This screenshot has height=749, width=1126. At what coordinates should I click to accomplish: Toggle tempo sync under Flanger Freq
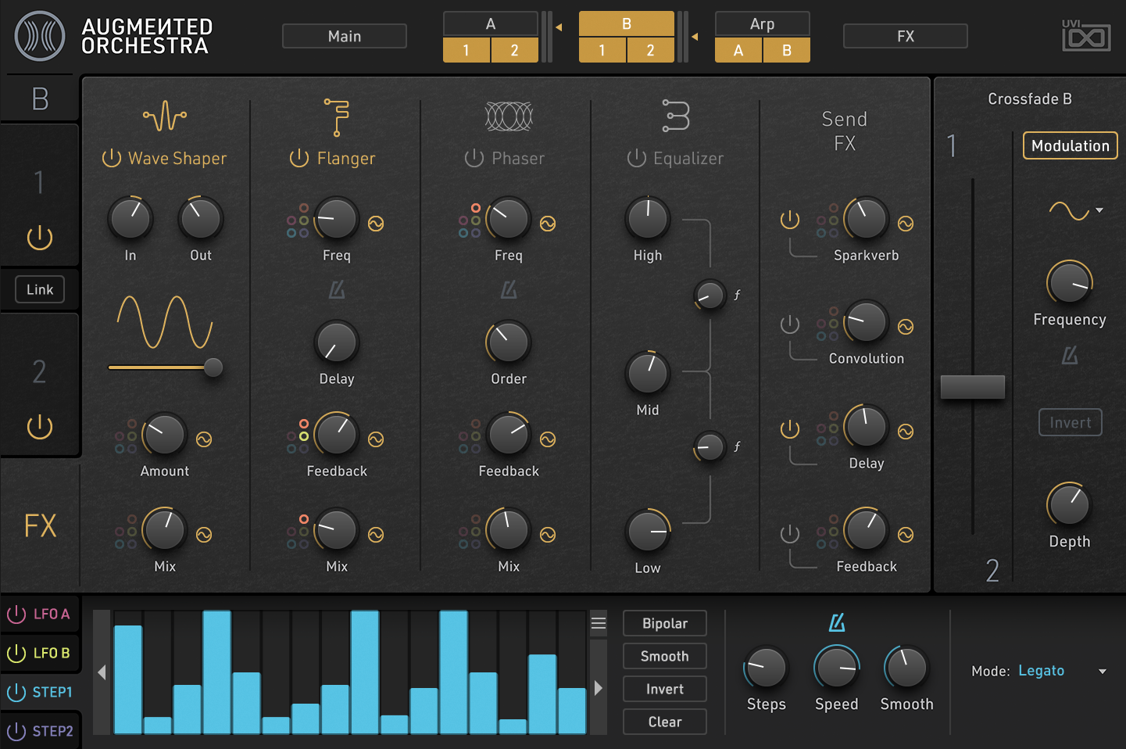click(337, 290)
